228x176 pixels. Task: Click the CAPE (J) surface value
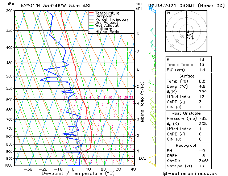(200, 102)
